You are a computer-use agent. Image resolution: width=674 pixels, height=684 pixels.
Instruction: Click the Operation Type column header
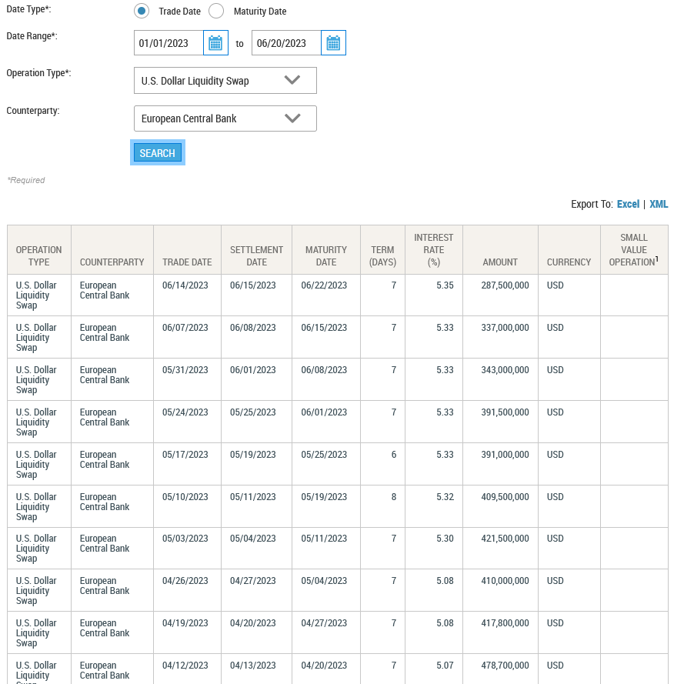[x=39, y=250]
